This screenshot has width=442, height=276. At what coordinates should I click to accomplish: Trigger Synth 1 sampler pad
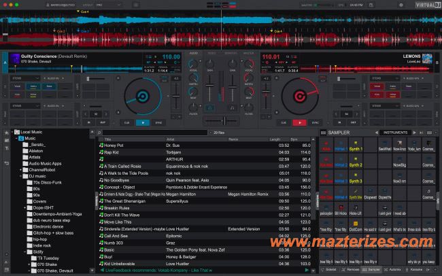[356, 145]
